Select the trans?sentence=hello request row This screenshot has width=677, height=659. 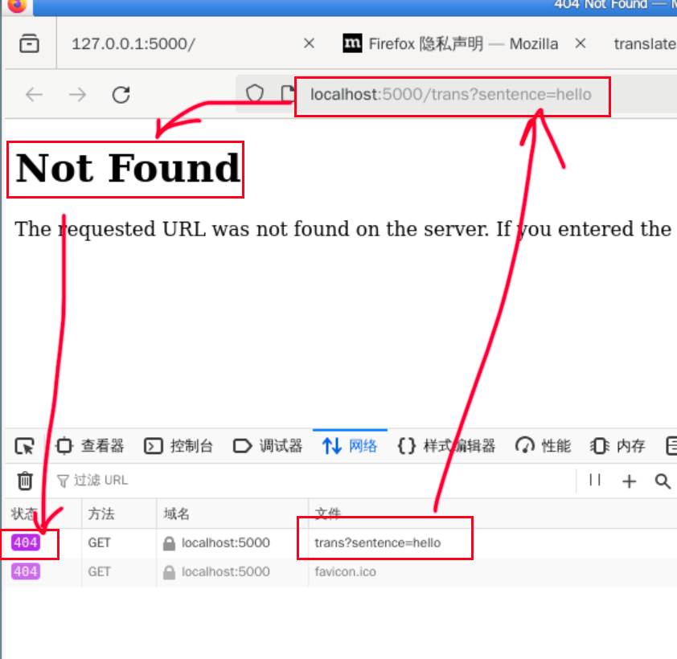click(378, 542)
